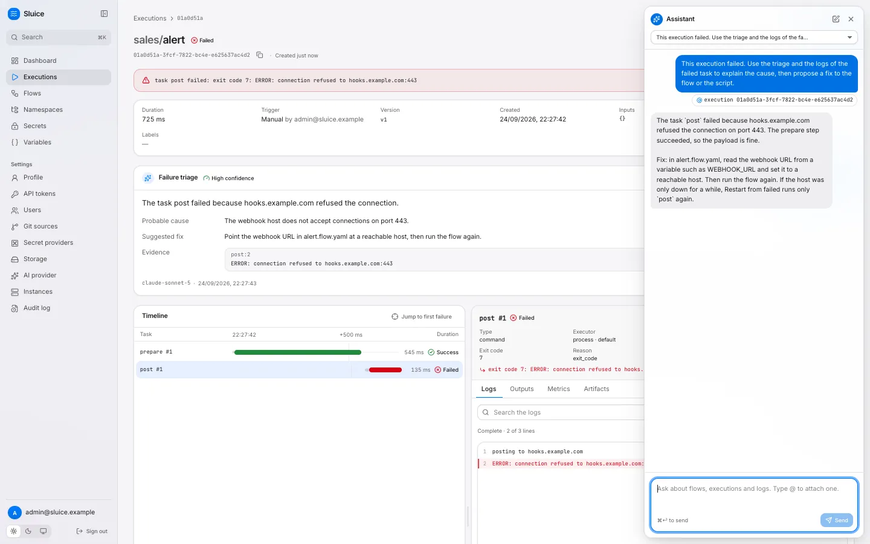
Task: Click the red post duration bar
Action: pyautogui.click(x=385, y=370)
